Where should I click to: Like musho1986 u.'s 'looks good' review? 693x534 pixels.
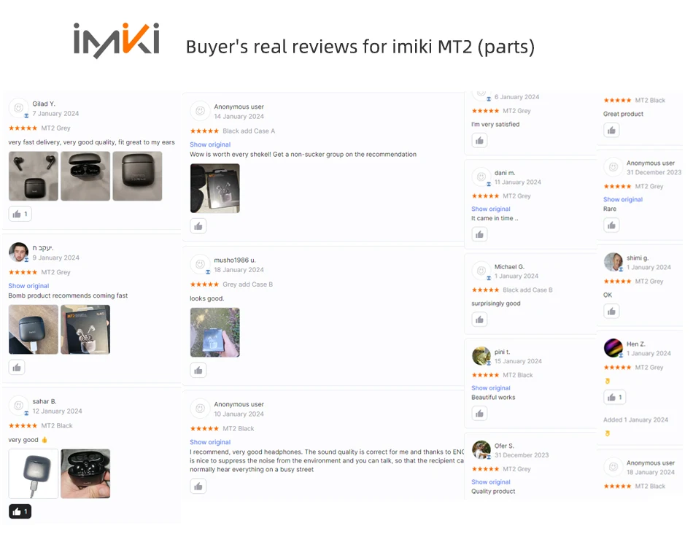pos(198,371)
